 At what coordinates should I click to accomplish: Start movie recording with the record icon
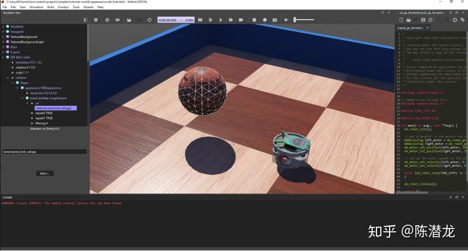(265, 20)
